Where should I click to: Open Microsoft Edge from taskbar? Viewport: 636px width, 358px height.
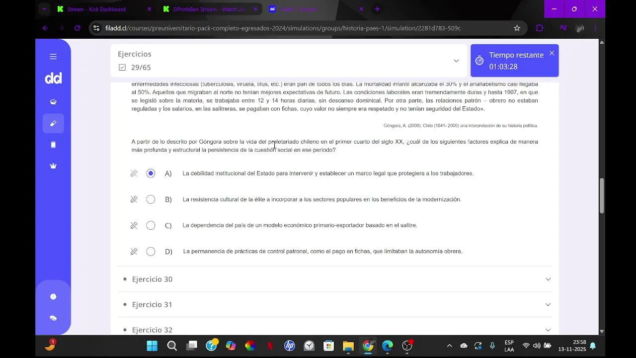pyautogui.click(x=388, y=346)
